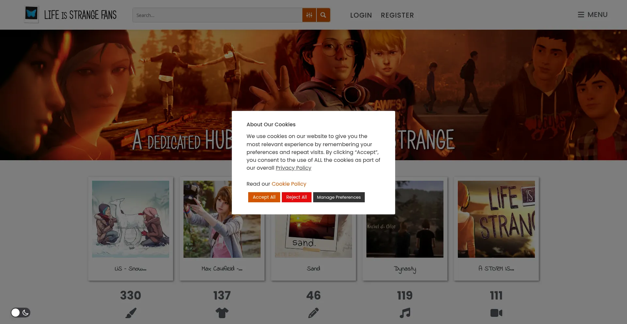627x324 pixels.
Task: Click the count '119'
Action: 405,295
